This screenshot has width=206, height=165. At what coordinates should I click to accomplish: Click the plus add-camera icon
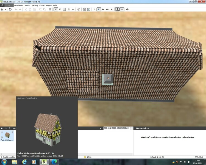[73, 9]
